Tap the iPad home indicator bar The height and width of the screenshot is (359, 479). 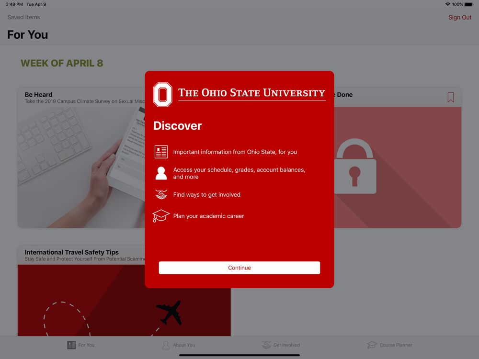(x=239, y=355)
